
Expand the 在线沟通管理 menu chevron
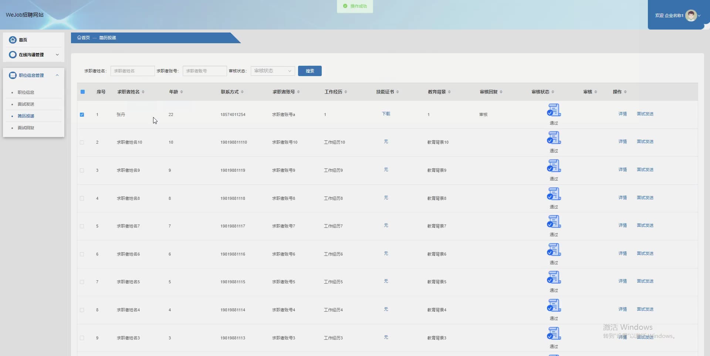(x=57, y=55)
